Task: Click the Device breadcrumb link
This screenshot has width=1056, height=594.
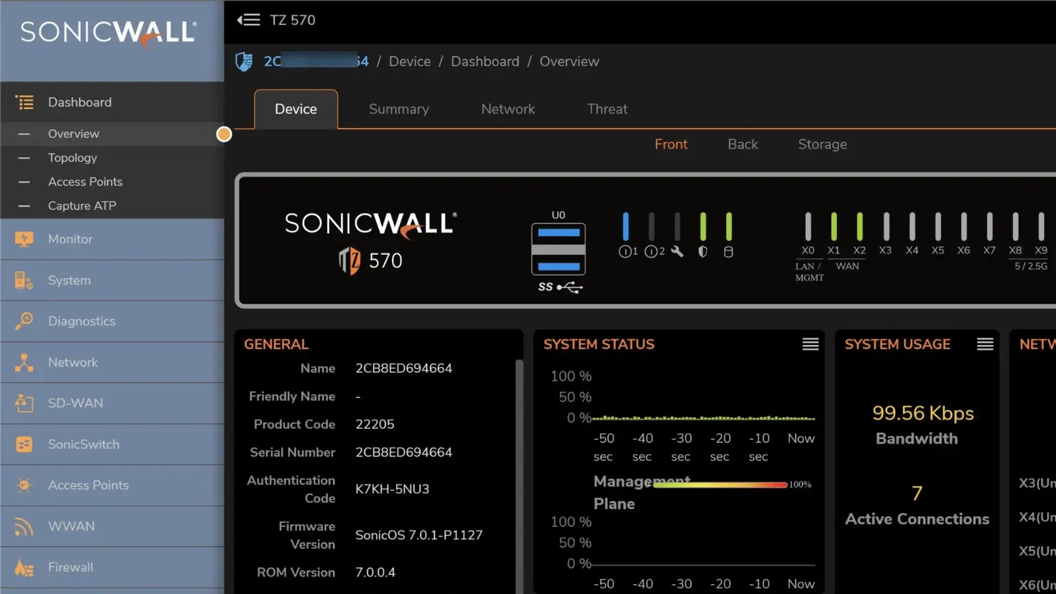Action: pos(409,61)
